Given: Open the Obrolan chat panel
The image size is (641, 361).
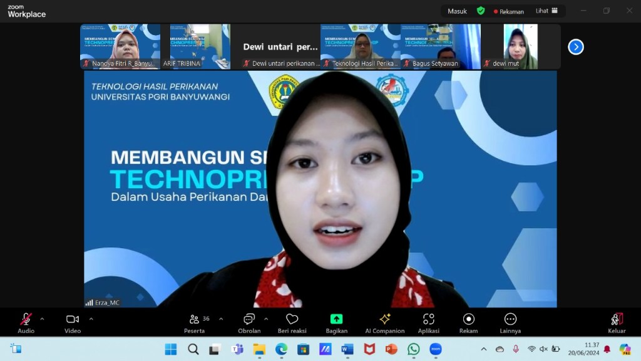Looking at the screenshot, I should click(249, 320).
